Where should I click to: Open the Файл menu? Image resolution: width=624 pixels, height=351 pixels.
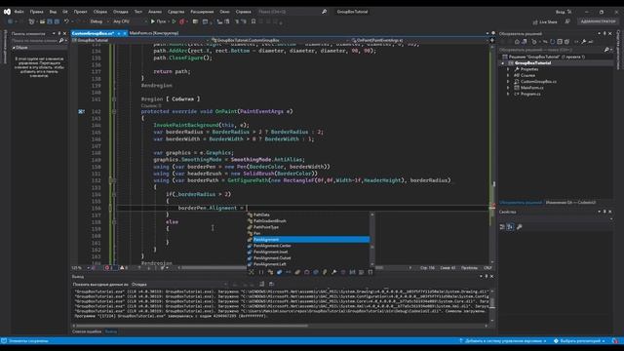click(19, 12)
